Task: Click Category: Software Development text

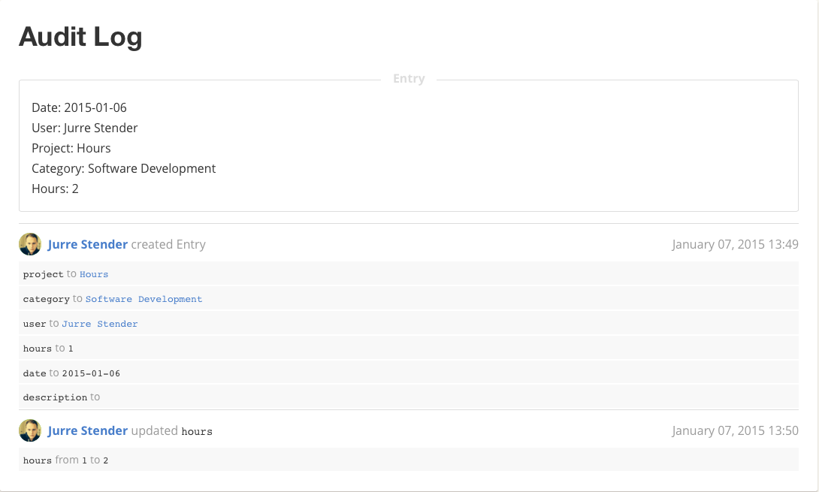Action: pos(123,169)
